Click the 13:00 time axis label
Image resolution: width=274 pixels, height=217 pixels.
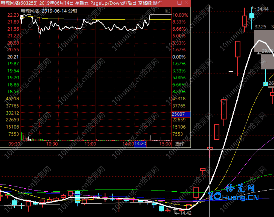(x=90, y=144)
